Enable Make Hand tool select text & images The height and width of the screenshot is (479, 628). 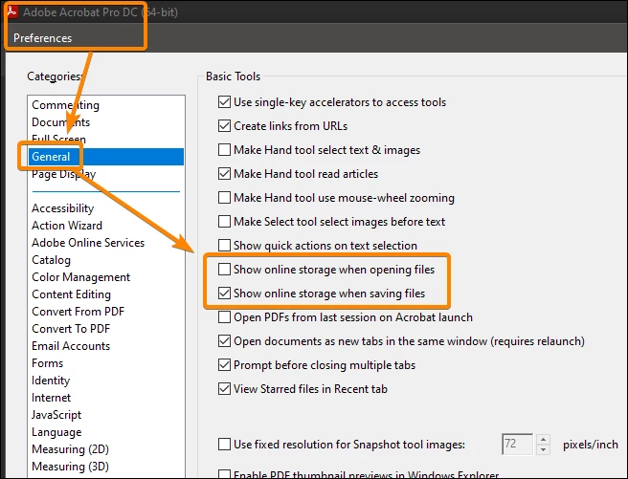click(x=224, y=150)
